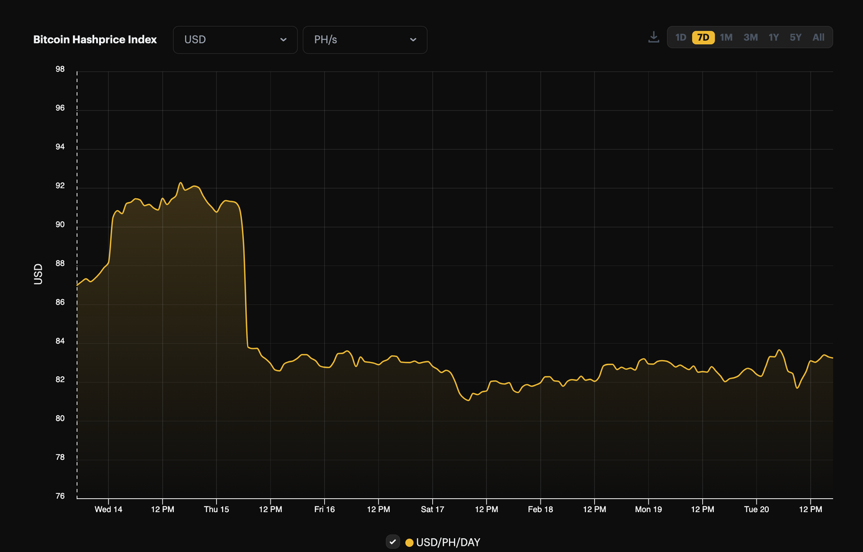Click the download chart data icon

tap(653, 37)
